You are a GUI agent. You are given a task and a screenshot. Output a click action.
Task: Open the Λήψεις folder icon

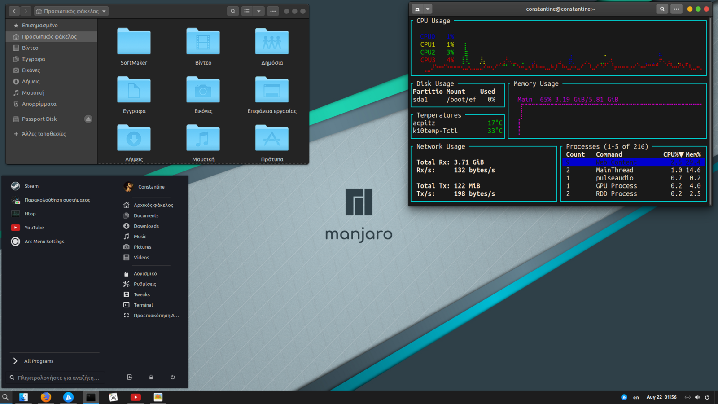click(x=134, y=138)
